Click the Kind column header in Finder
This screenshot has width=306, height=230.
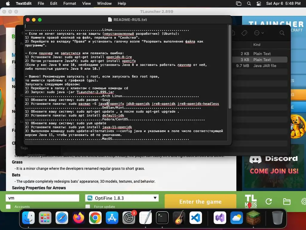[x=257, y=45]
